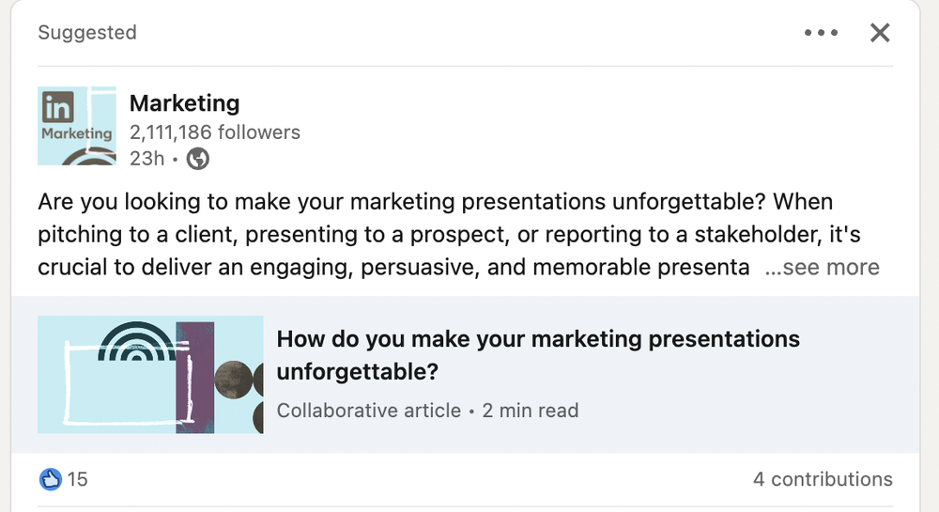Expand the post with see more
The height and width of the screenshot is (512, 939).
(x=823, y=268)
